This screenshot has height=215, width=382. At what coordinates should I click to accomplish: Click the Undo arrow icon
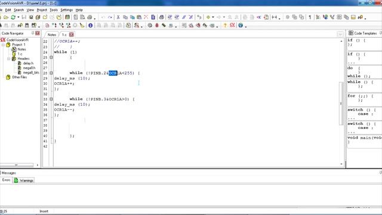[103, 17]
